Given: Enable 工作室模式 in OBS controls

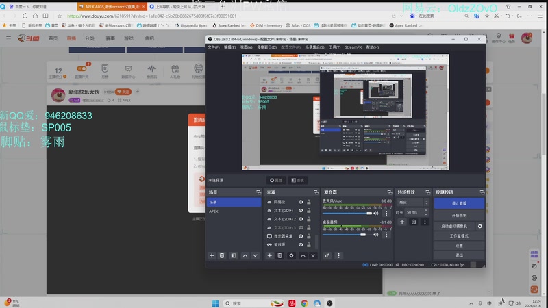Looking at the screenshot, I should 459,236.
